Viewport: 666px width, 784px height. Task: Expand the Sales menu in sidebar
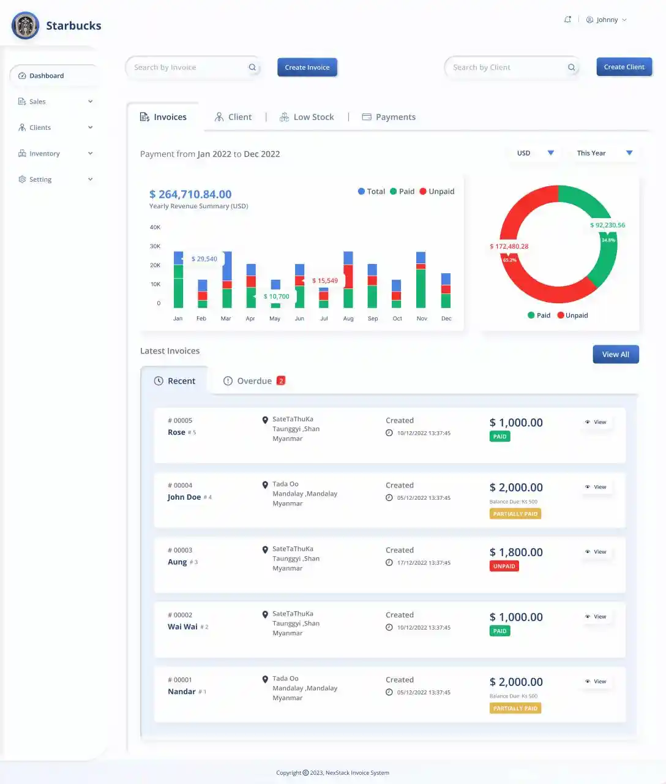tap(55, 102)
